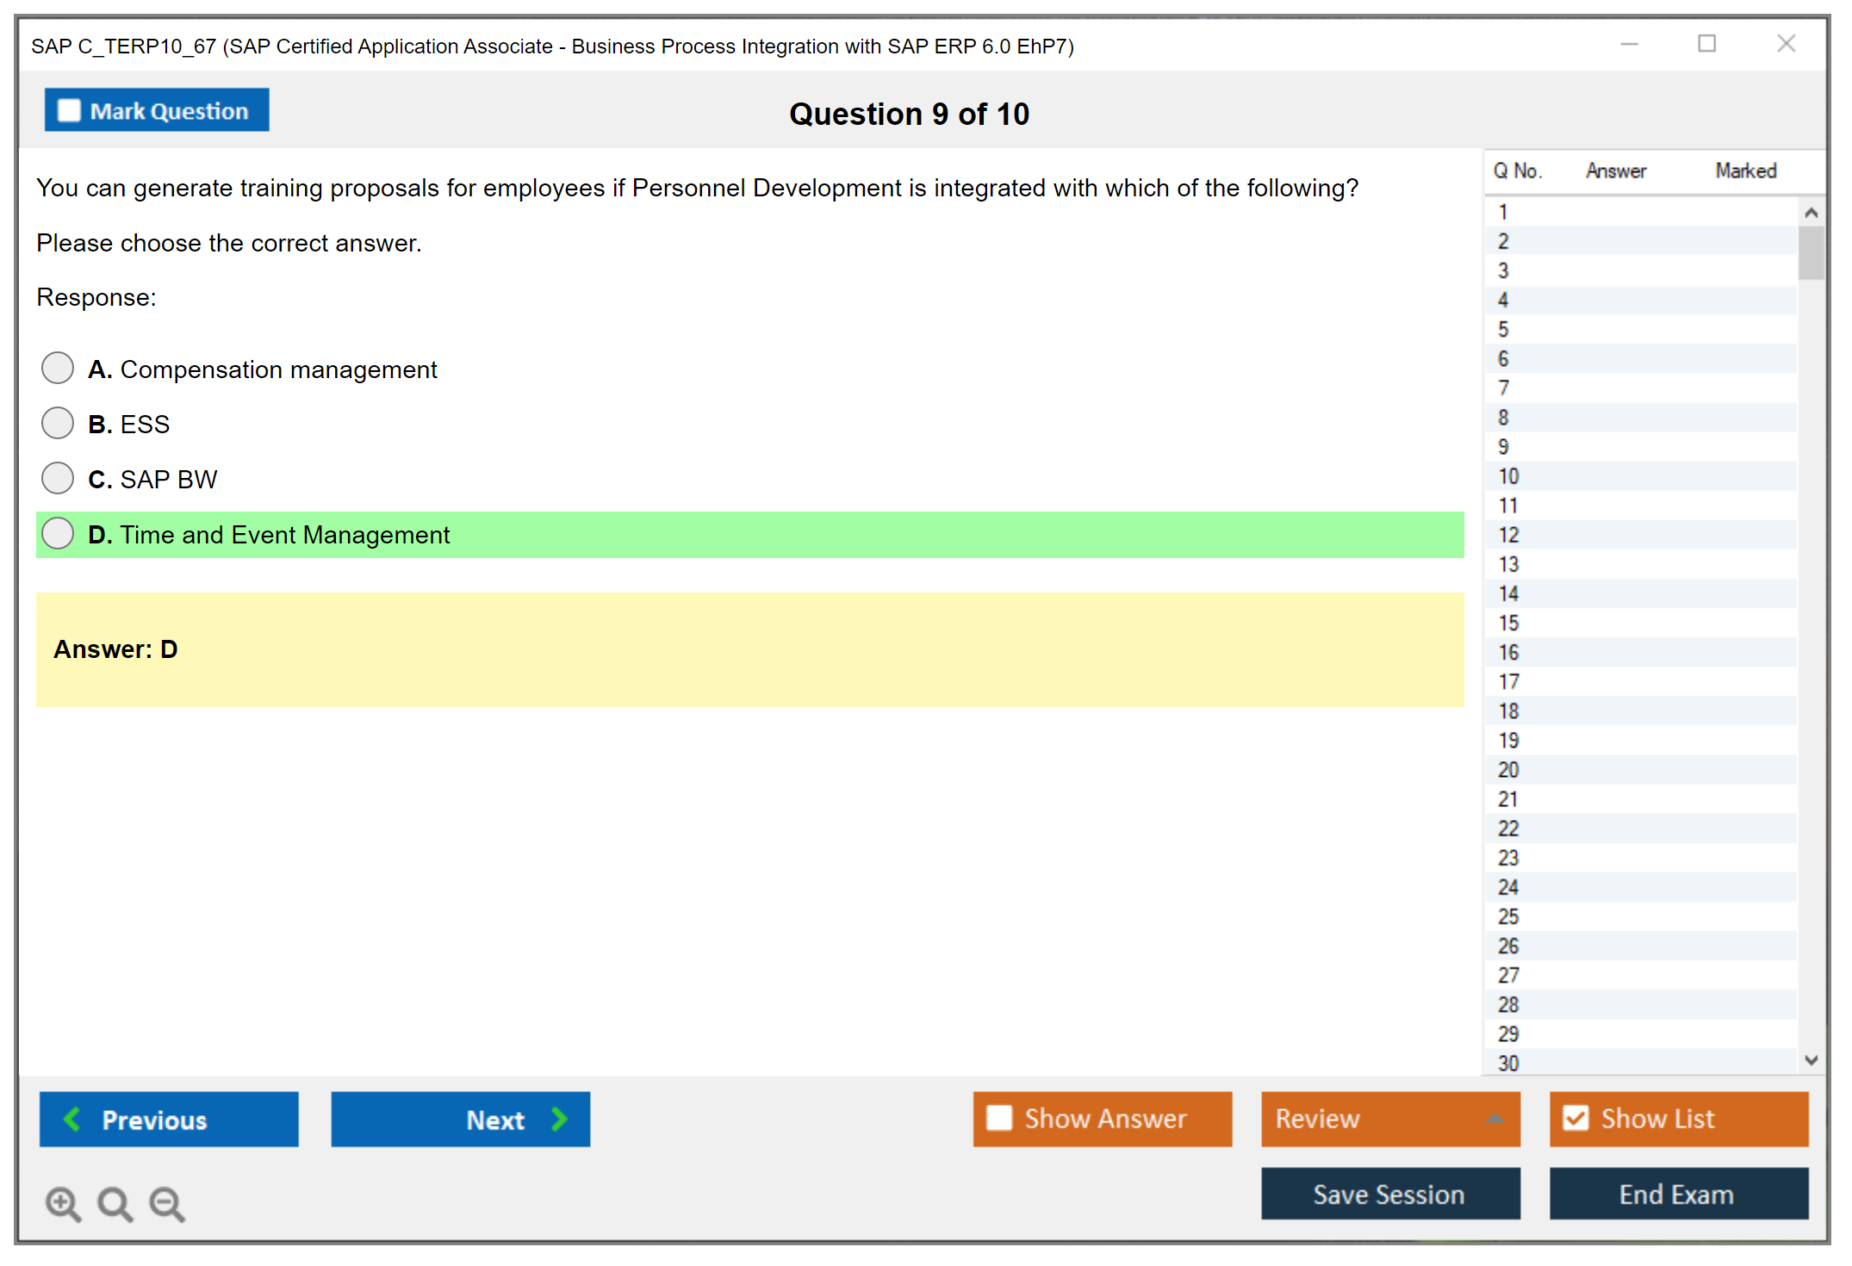Close the exam window
This screenshot has width=1852, height=1266.
point(1786,44)
